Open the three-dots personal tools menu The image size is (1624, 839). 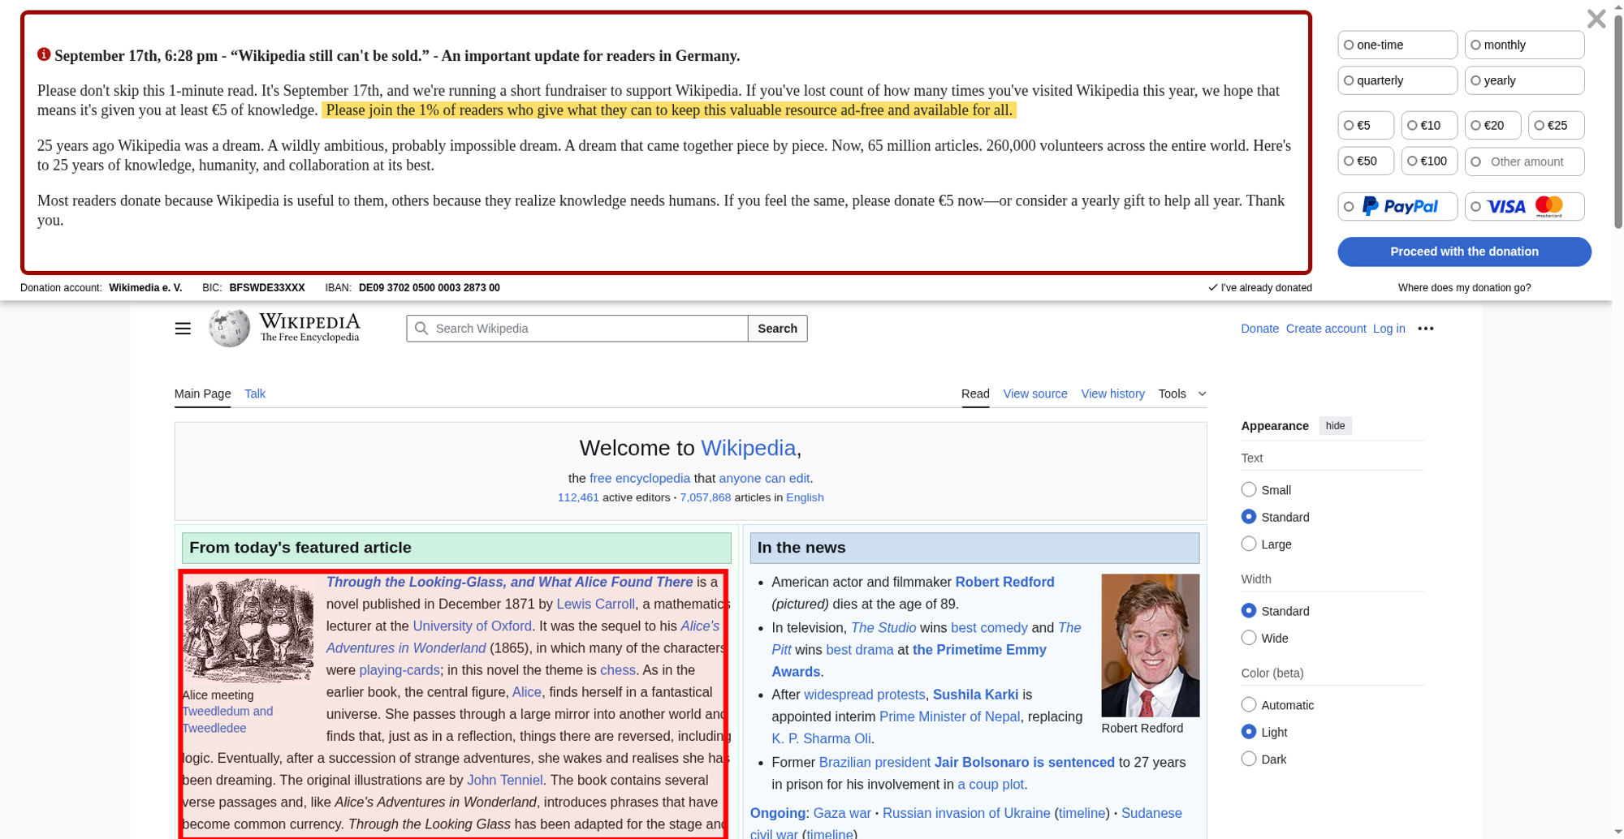[1426, 329]
